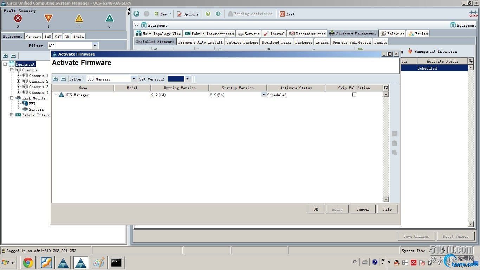480x270 pixels.
Task: Open the Download Tasks subtab
Action: click(277, 42)
